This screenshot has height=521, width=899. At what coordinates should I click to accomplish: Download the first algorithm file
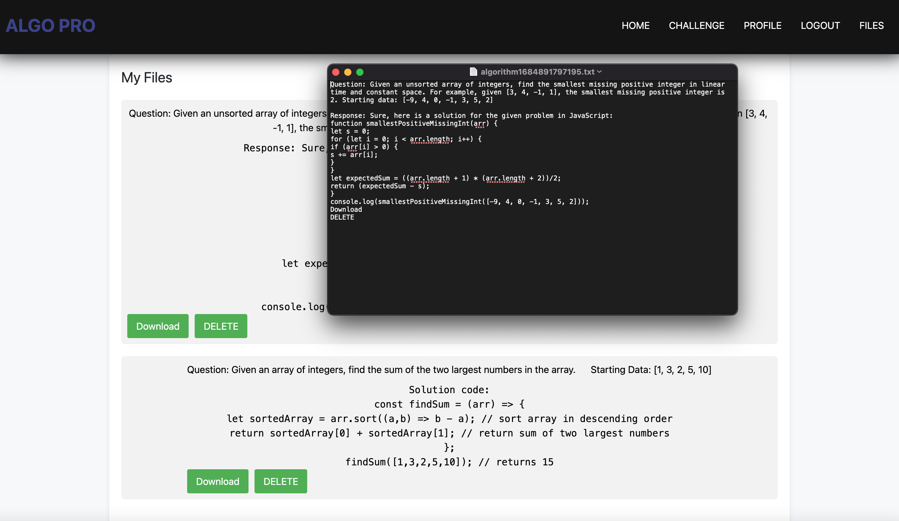tap(158, 326)
